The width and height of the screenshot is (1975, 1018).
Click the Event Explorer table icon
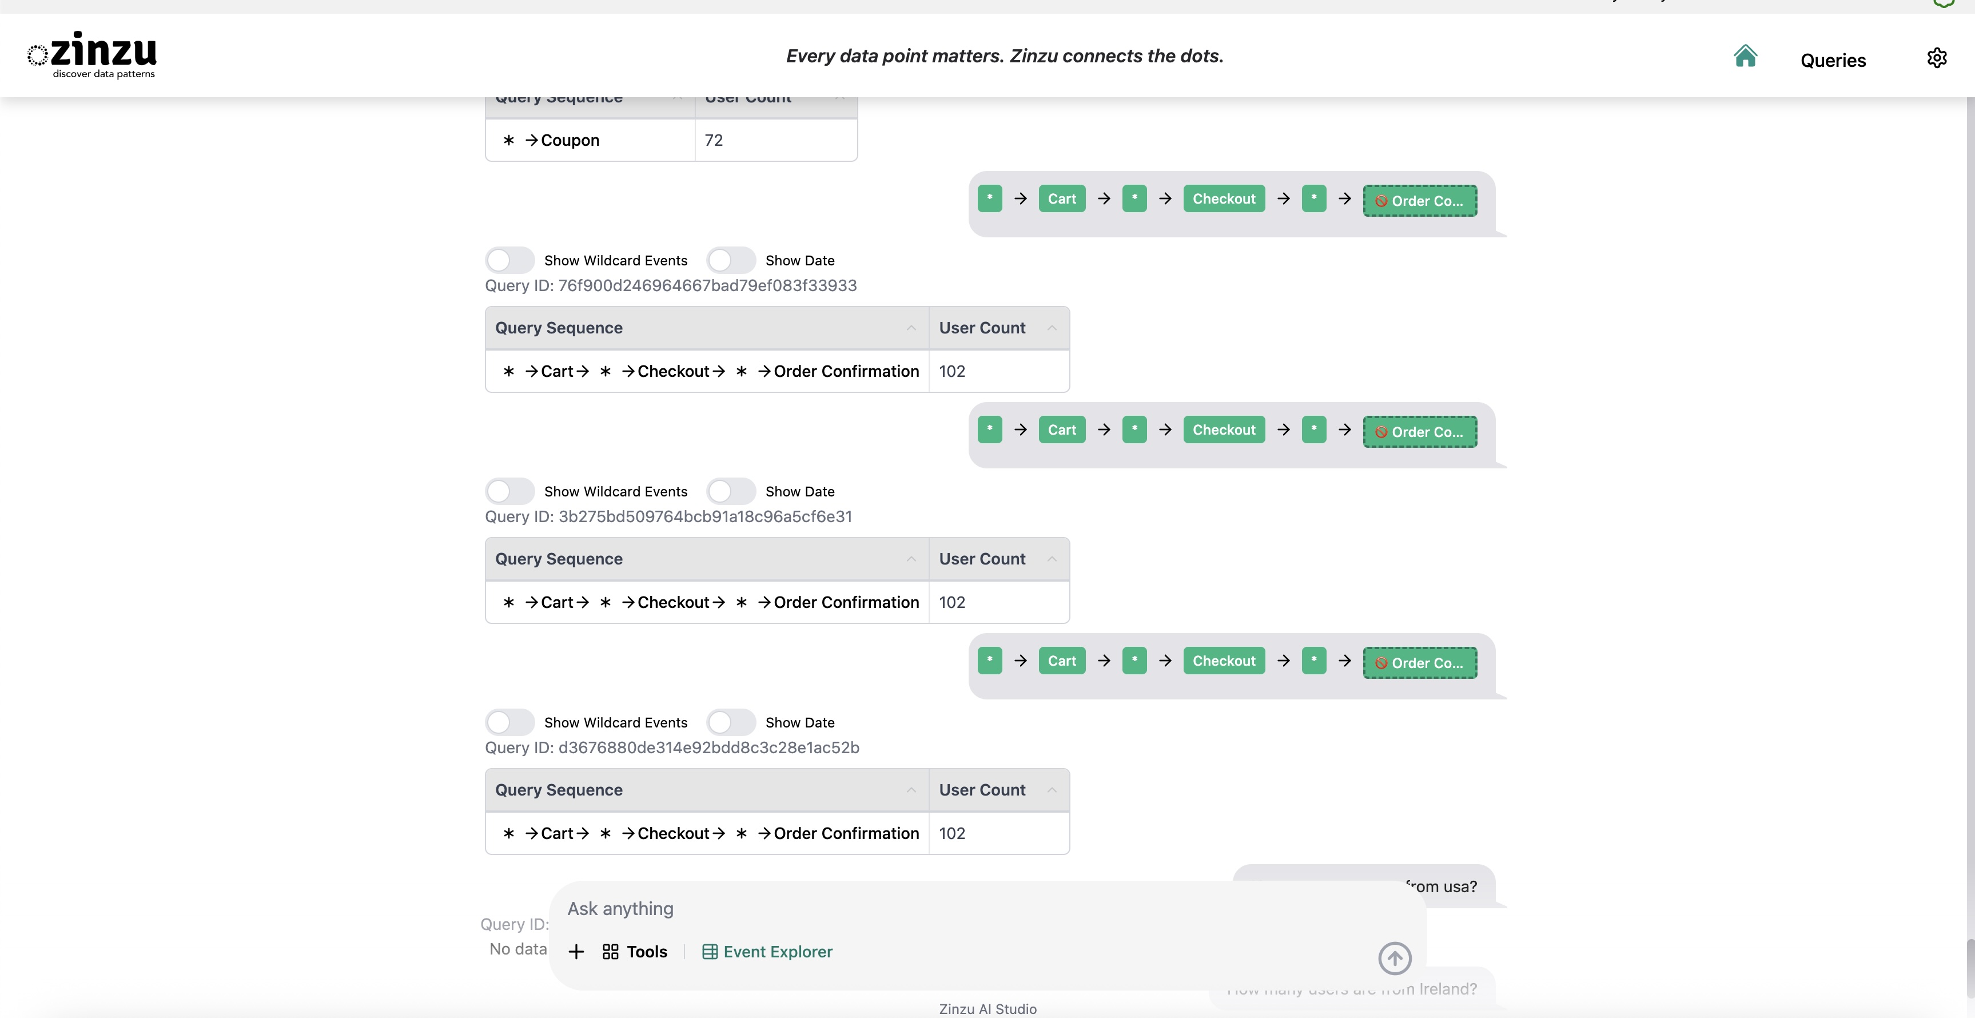(710, 951)
